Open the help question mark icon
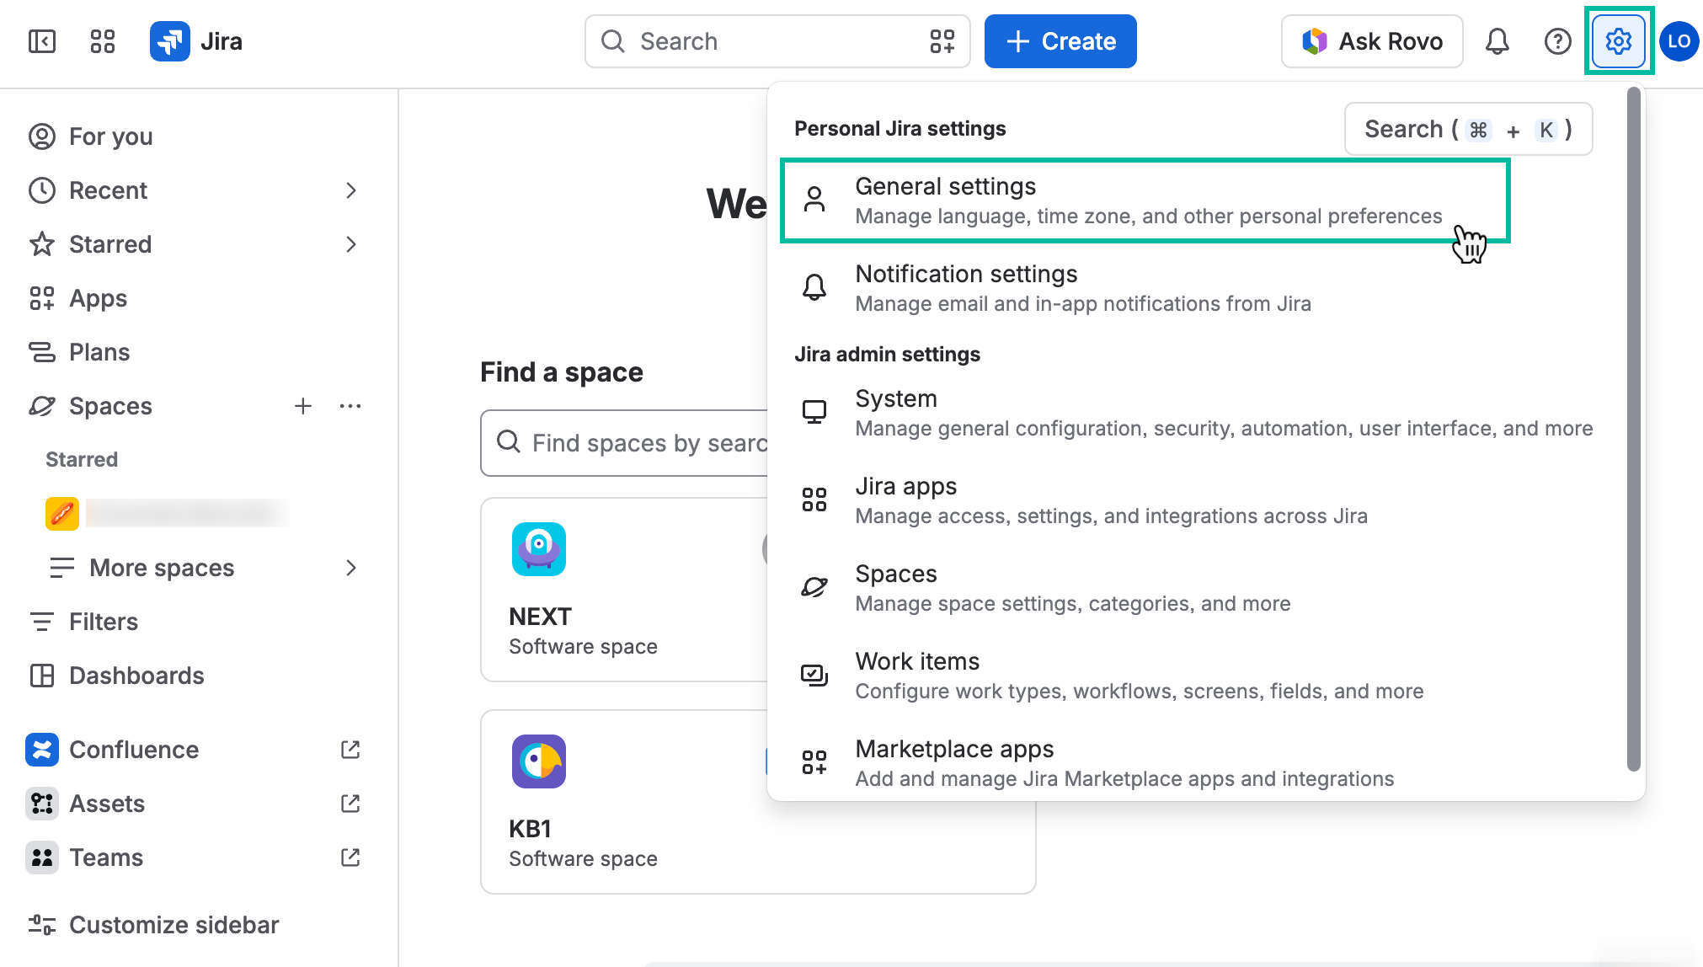The height and width of the screenshot is (967, 1703). (x=1558, y=41)
